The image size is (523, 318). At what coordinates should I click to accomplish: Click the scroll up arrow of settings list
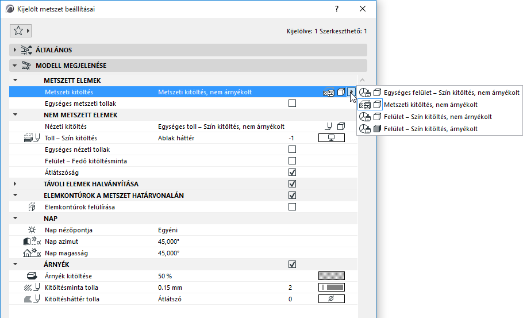click(x=362, y=80)
